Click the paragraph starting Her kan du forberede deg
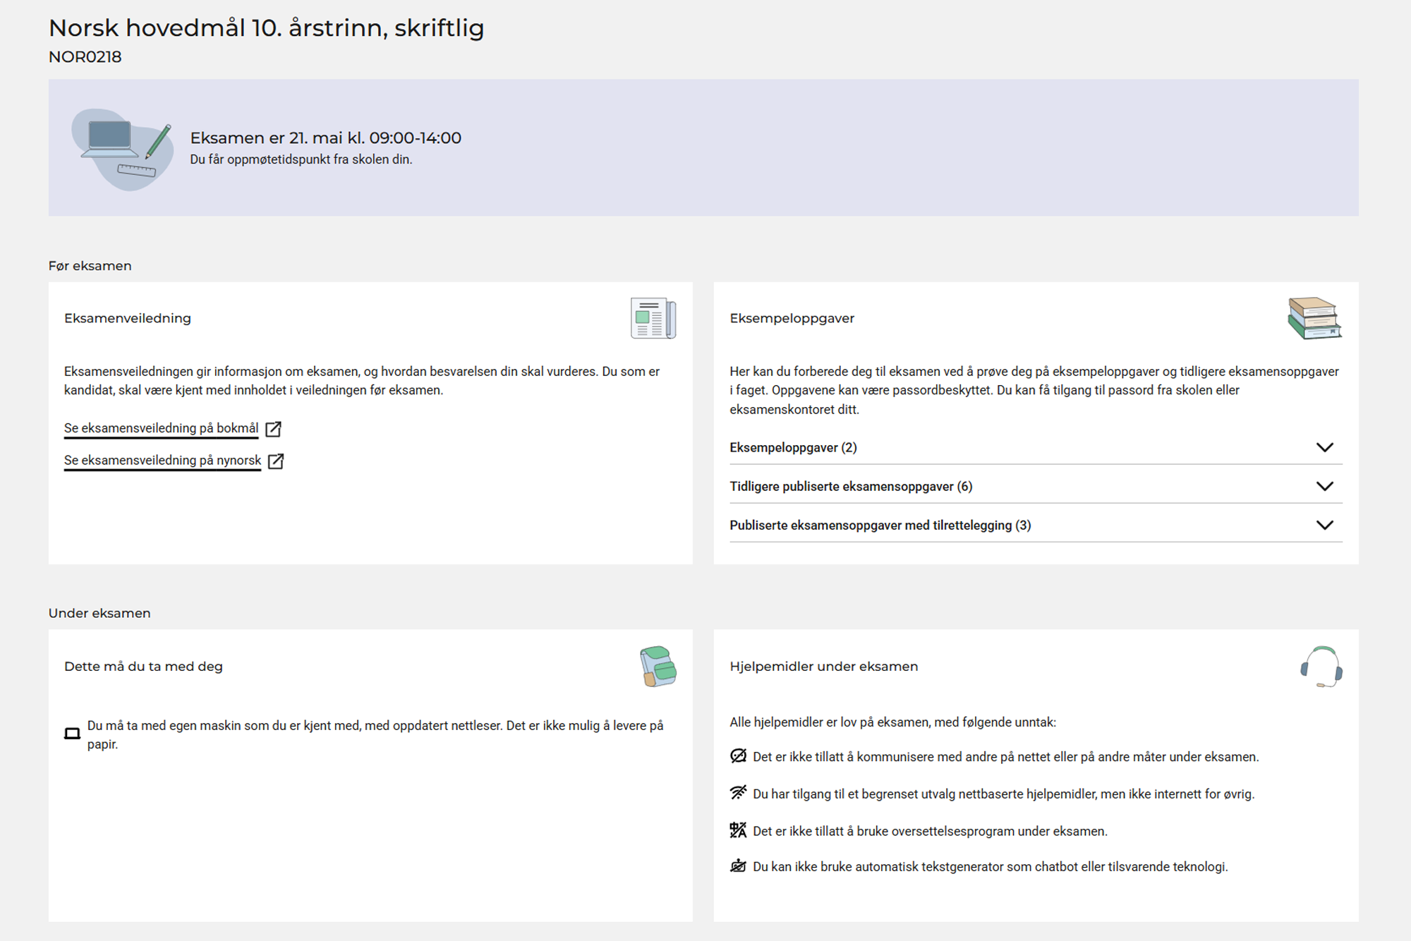Screen dimensions: 1411x941 pyautogui.click(x=1034, y=390)
